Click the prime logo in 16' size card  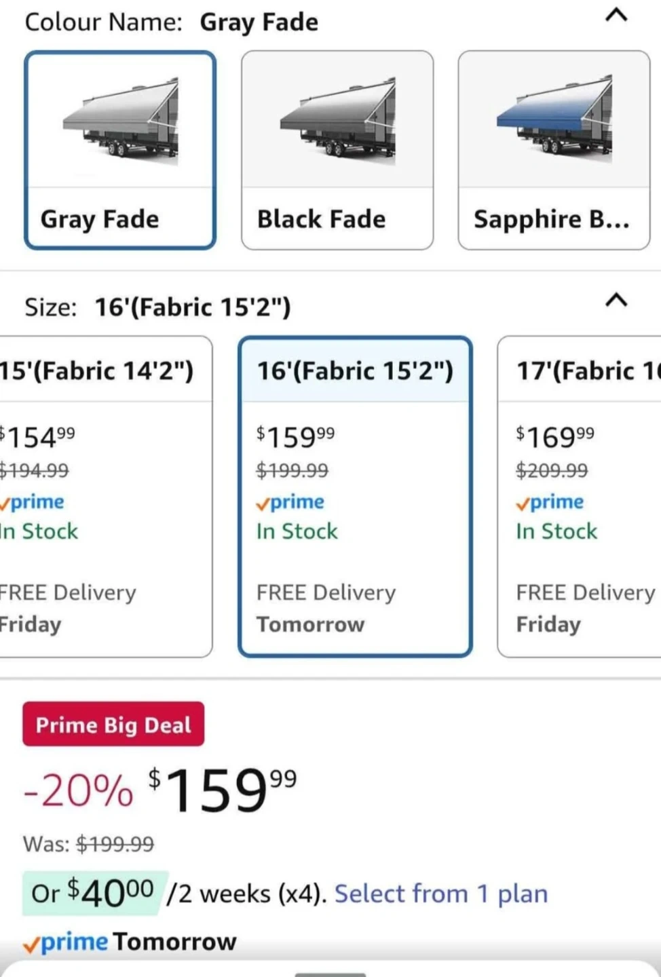coord(290,502)
